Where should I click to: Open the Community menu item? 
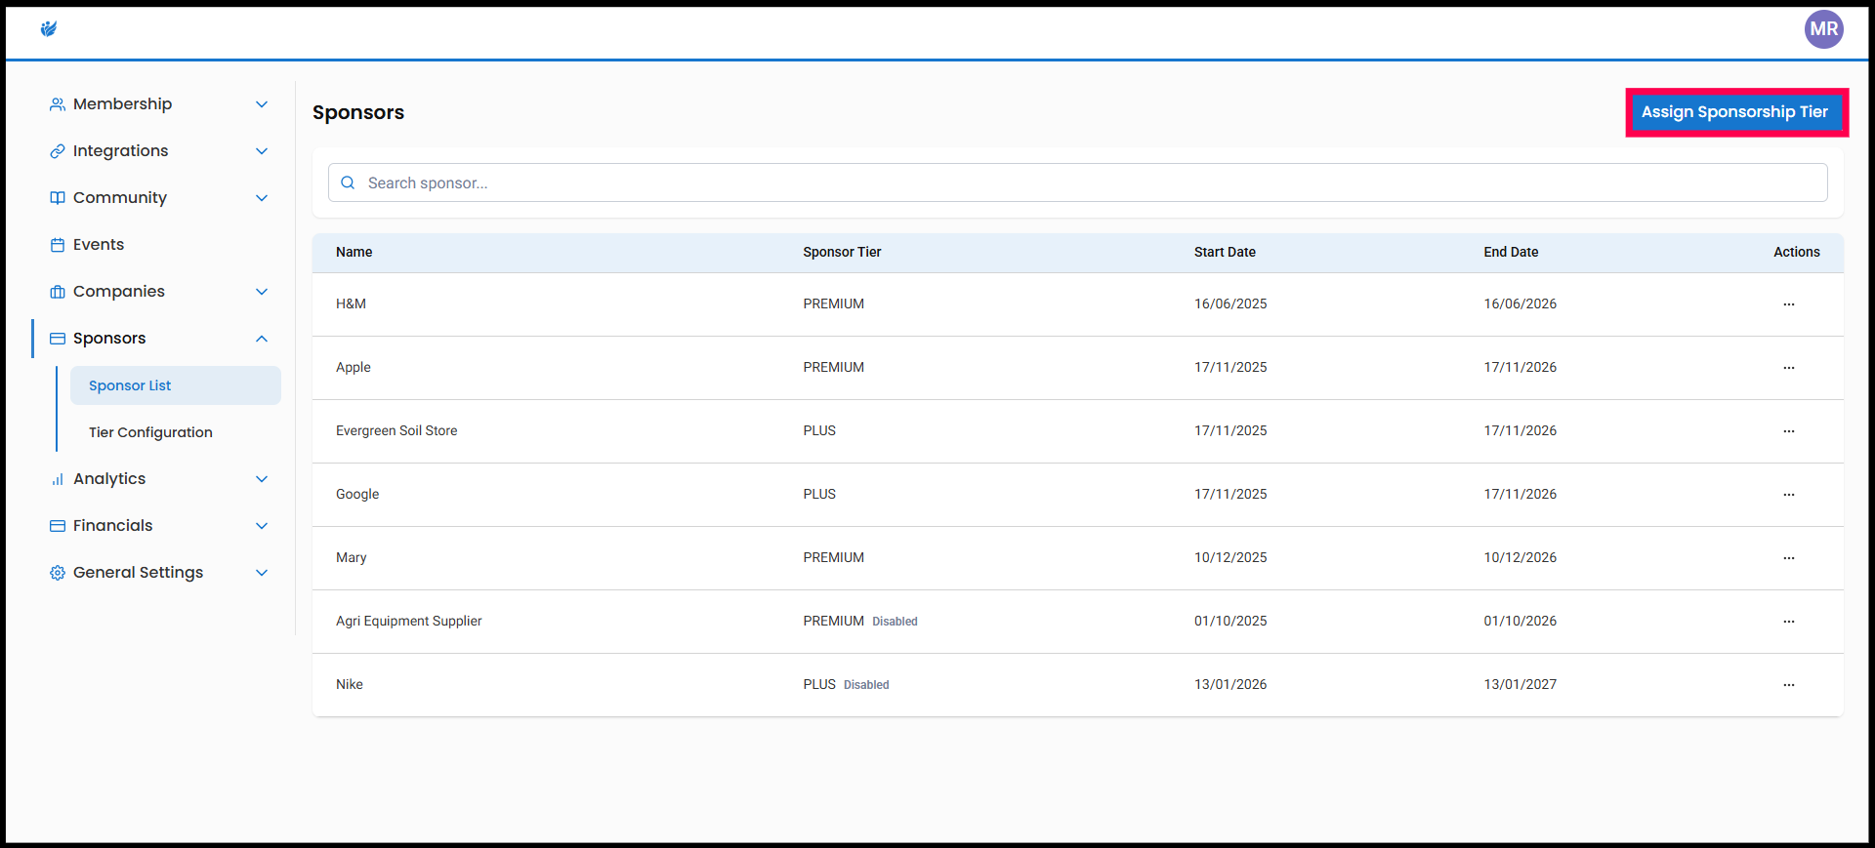(x=120, y=198)
